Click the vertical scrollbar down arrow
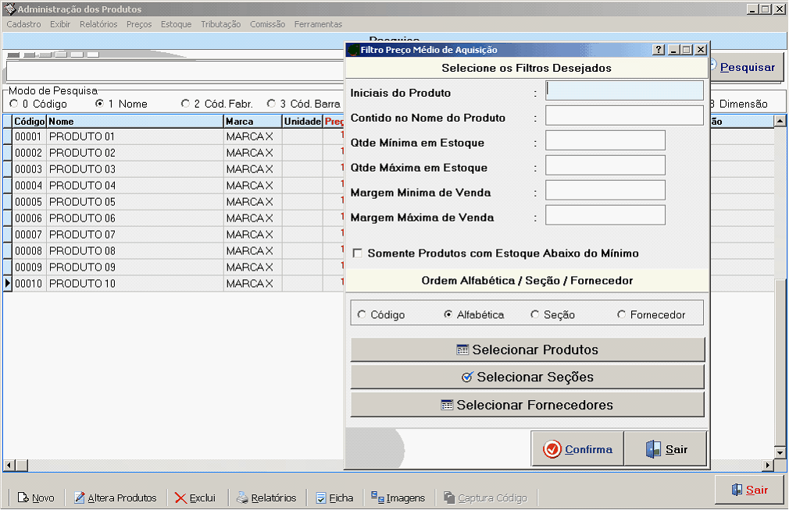 (x=779, y=452)
